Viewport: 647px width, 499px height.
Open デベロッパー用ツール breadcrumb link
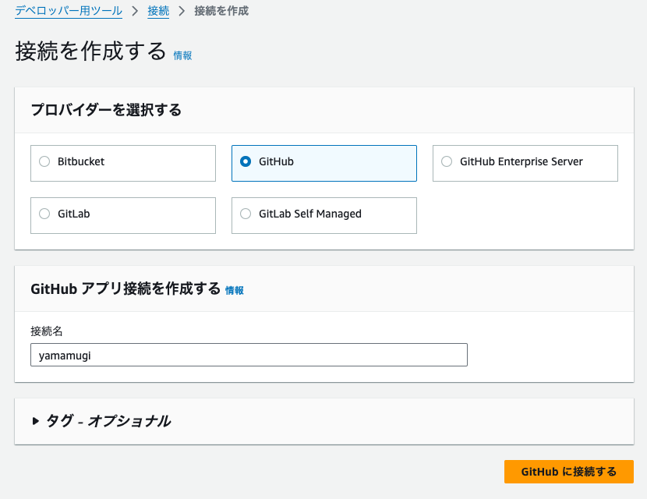click(69, 11)
